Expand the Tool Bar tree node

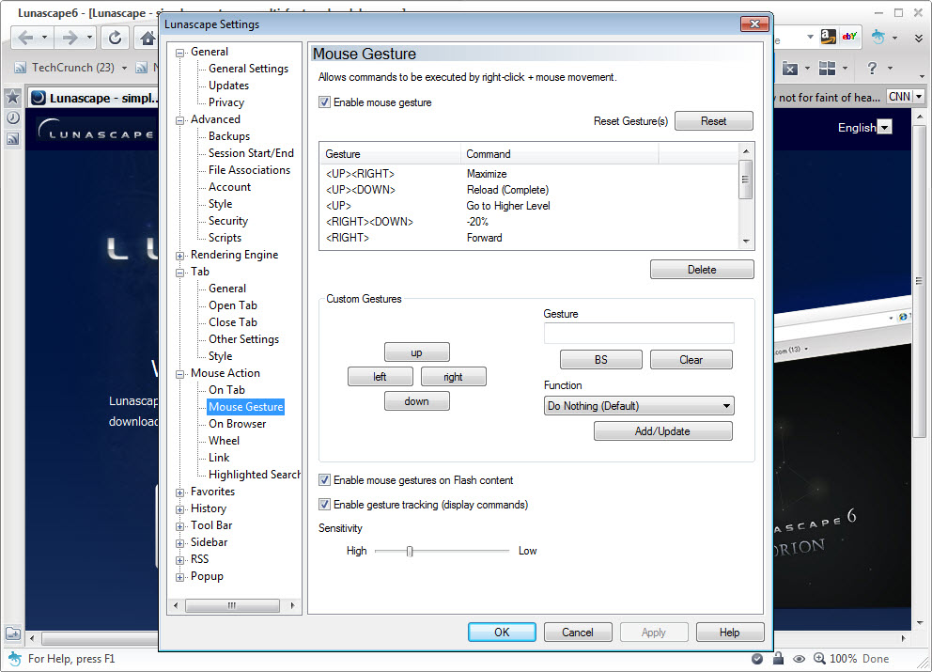click(179, 526)
